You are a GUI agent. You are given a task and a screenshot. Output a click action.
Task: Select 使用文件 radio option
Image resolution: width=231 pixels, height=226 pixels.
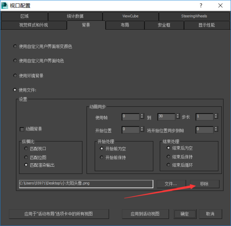pyautogui.click(x=15, y=90)
